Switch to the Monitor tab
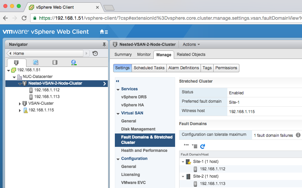The width and height of the screenshot is (302, 188). (144, 55)
